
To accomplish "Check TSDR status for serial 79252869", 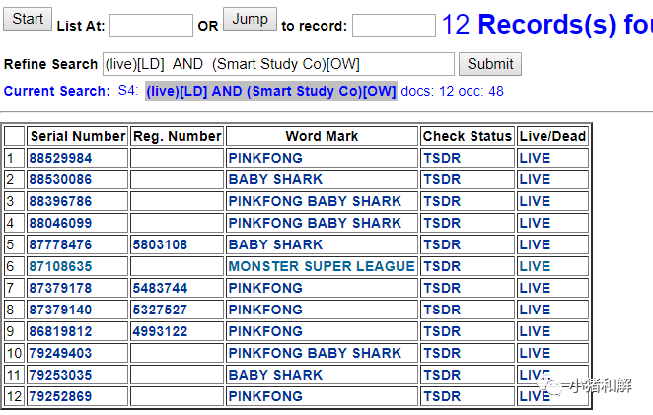I will pyautogui.click(x=442, y=396).
